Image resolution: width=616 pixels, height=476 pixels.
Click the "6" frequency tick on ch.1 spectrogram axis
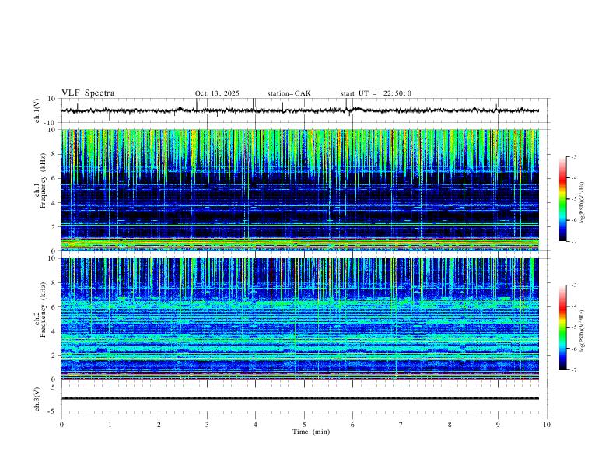click(54, 178)
